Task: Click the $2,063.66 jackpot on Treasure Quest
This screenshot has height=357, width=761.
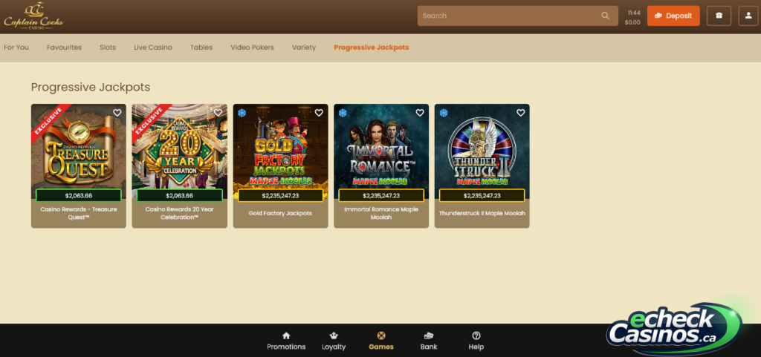Action: [79, 196]
